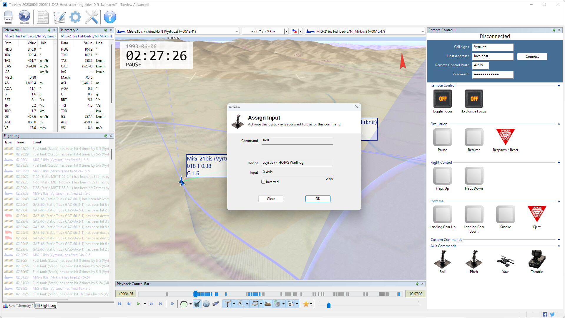The height and width of the screenshot is (318, 565).
Task: Switch on the Toggle Focus switch
Action: point(442,99)
